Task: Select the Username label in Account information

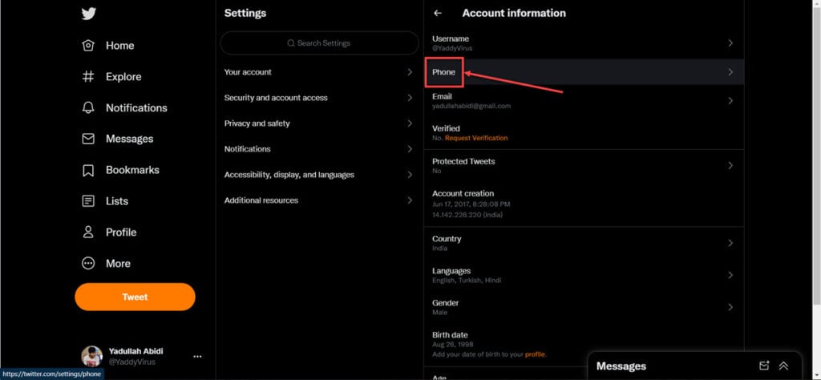Action: tap(451, 38)
